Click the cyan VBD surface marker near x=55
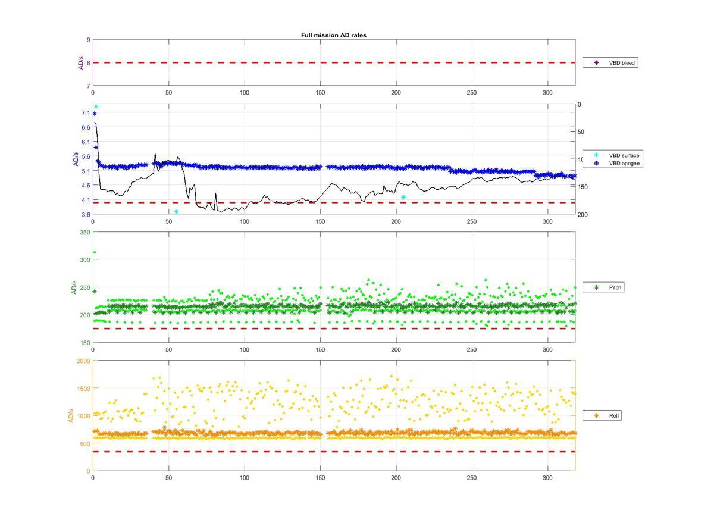 176,212
